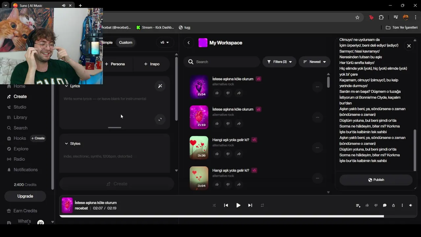Seek within the playback progress bar
The height and width of the screenshot is (237, 421).
coord(238,216)
